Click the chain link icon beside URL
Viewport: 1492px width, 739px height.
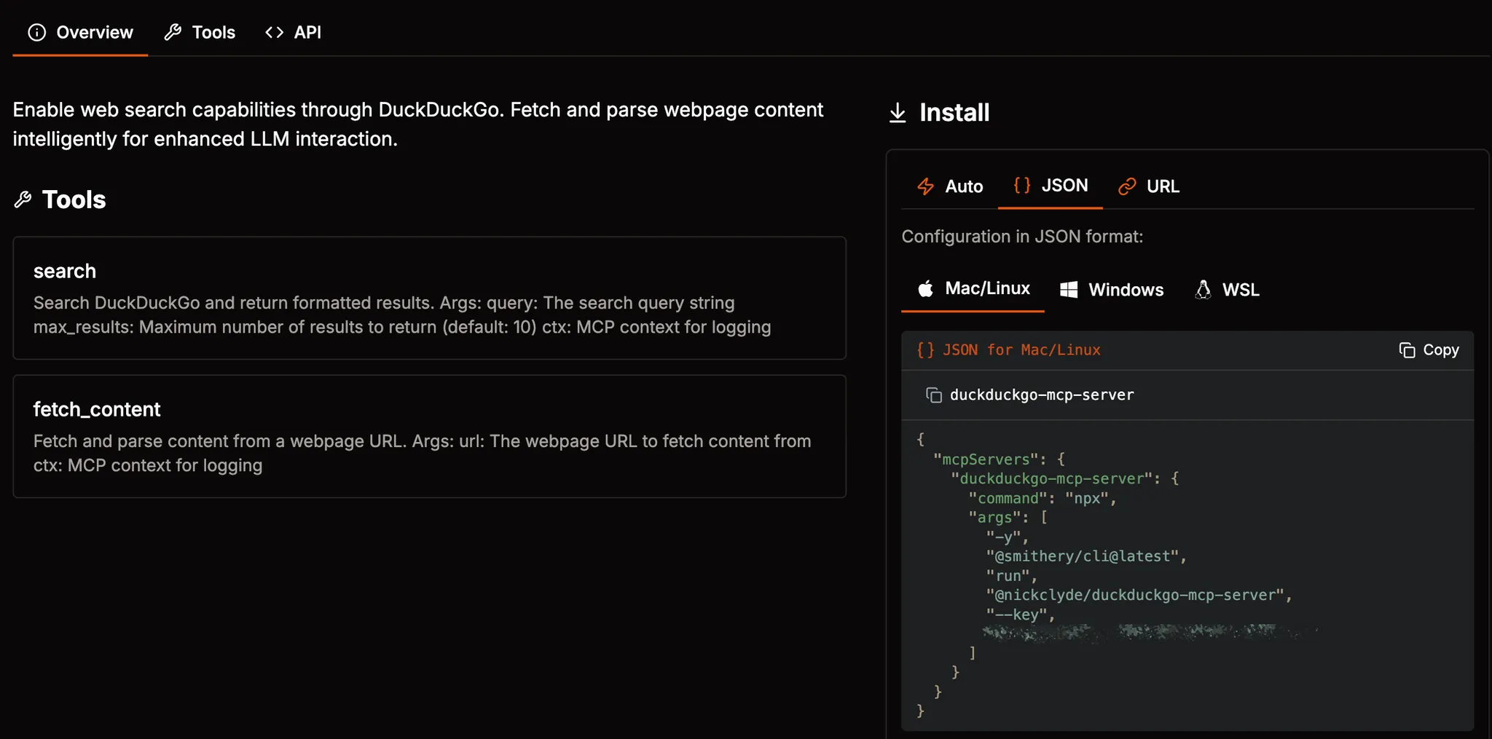[x=1127, y=186]
